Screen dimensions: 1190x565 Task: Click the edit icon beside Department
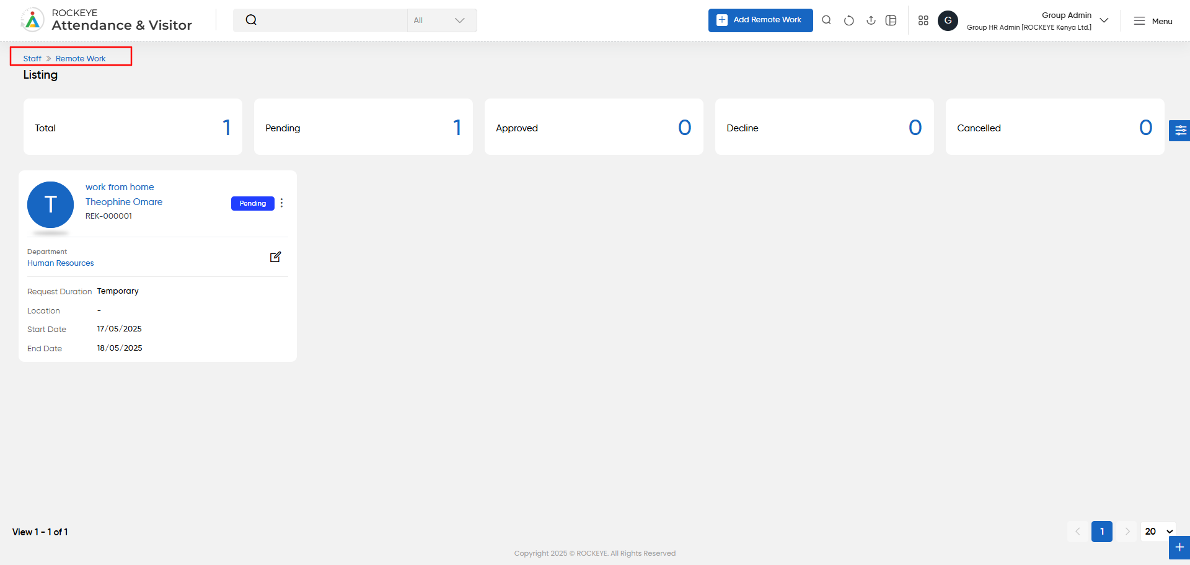(x=276, y=256)
